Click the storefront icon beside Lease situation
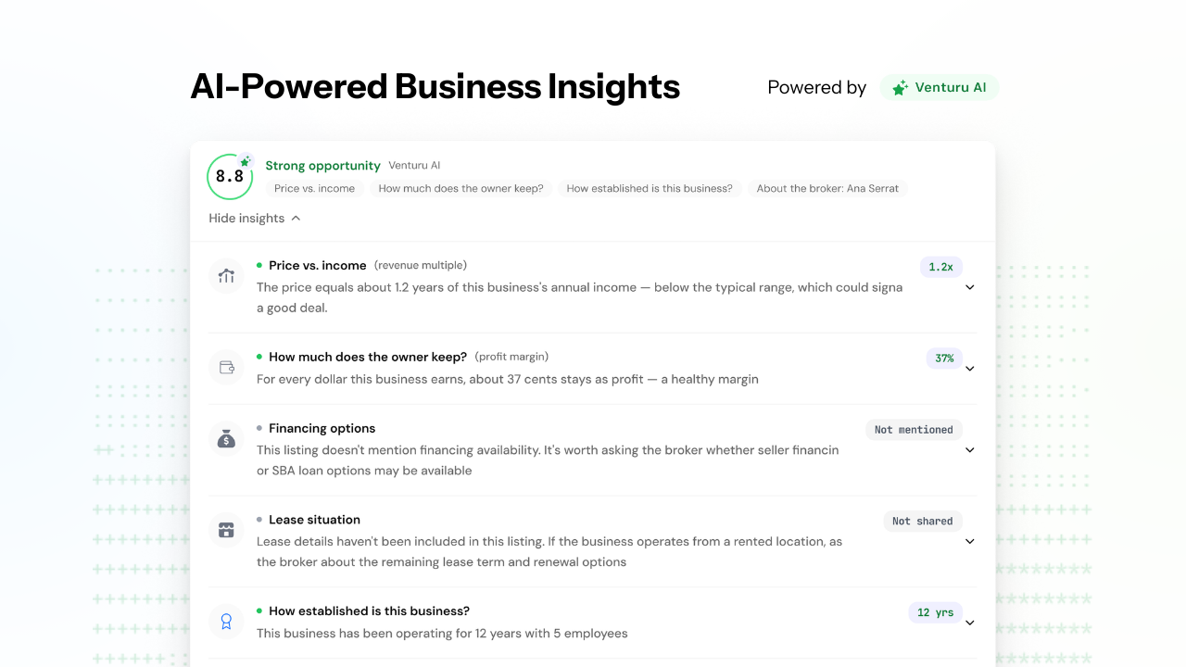1186x667 pixels. [x=226, y=529]
